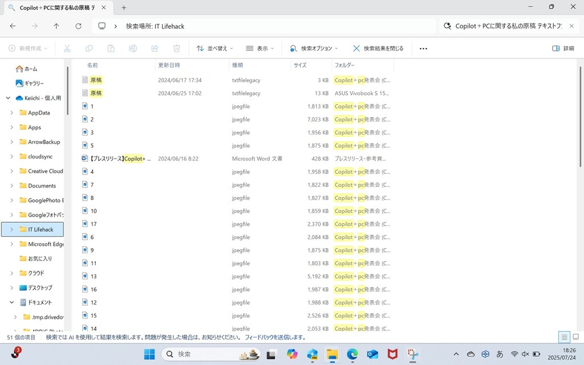
Task: Select the デスクトップ item in sidebar
Action: point(36,287)
